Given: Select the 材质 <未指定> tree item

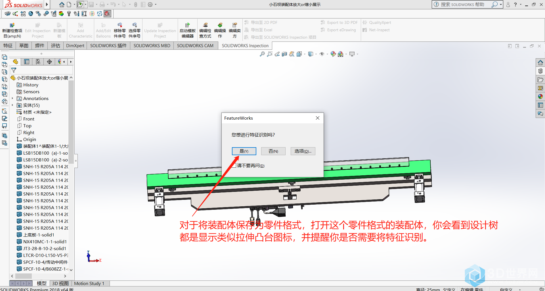Looking at the screenshot, I should click(37, 112).
